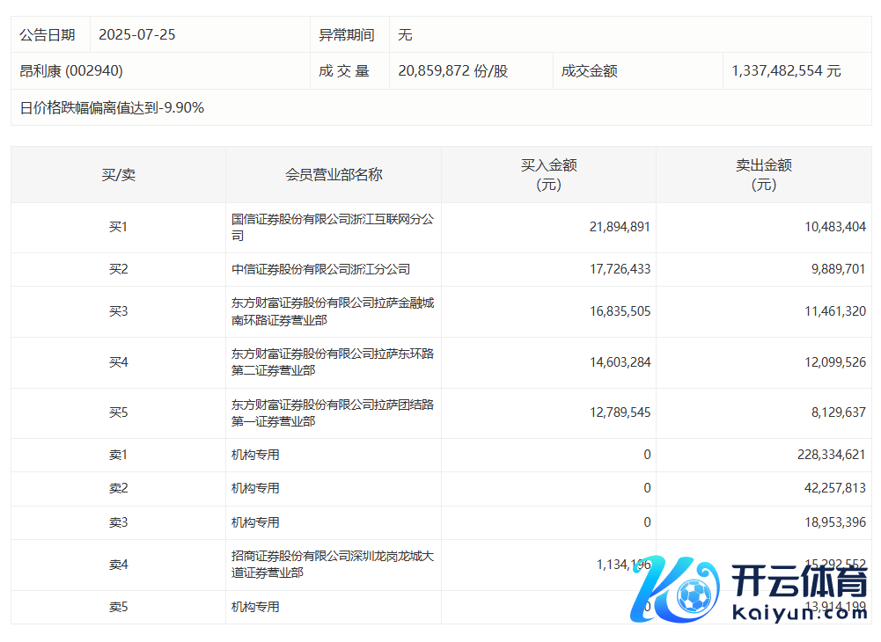Select the total turnover 1,337,482,554 元
The height and width of the screenshot is (642, 881).
pyautogui.click(x=786, y=71)
